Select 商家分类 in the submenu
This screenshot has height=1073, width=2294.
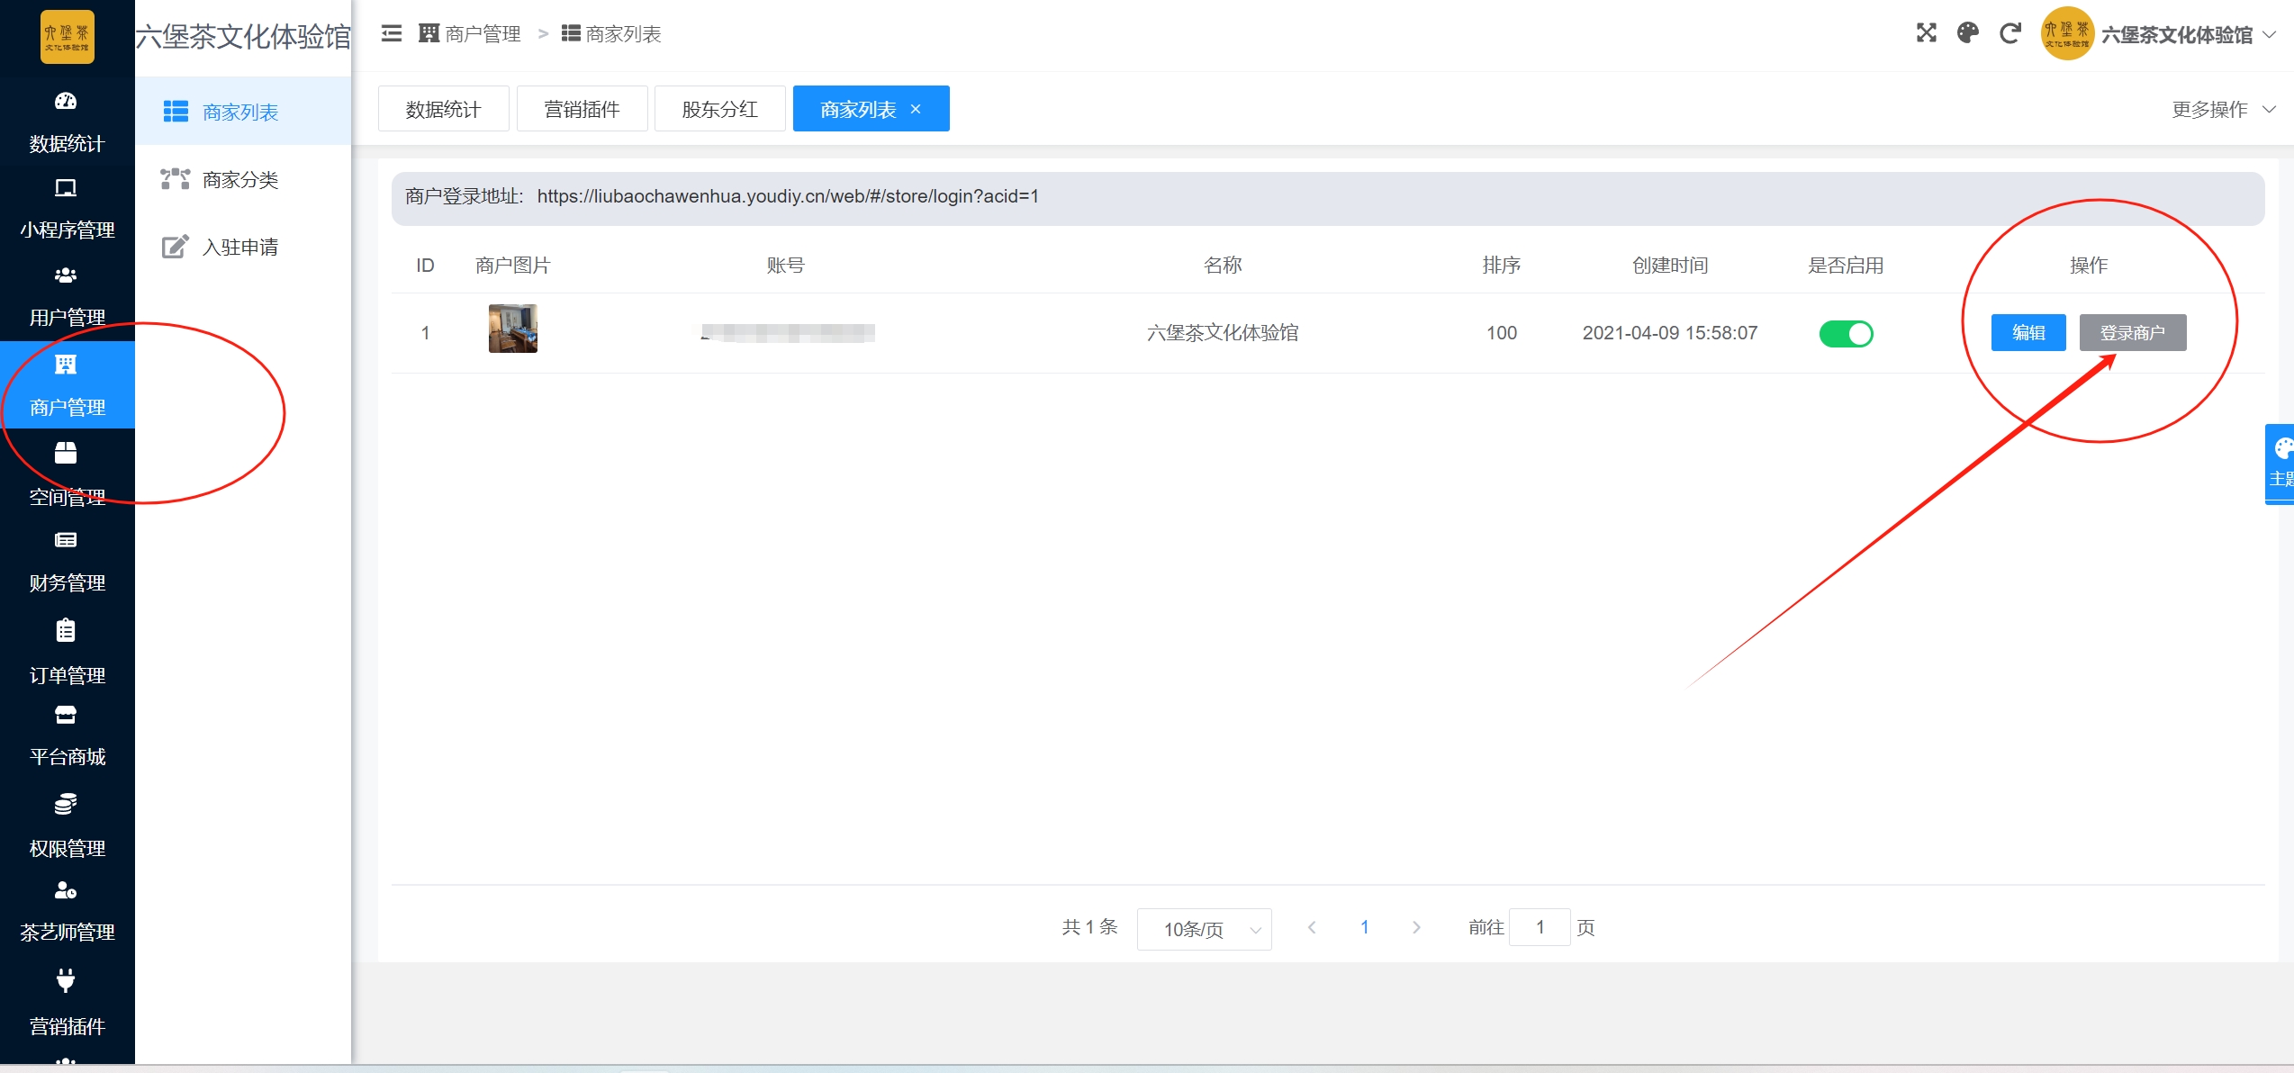click(239, 180)
